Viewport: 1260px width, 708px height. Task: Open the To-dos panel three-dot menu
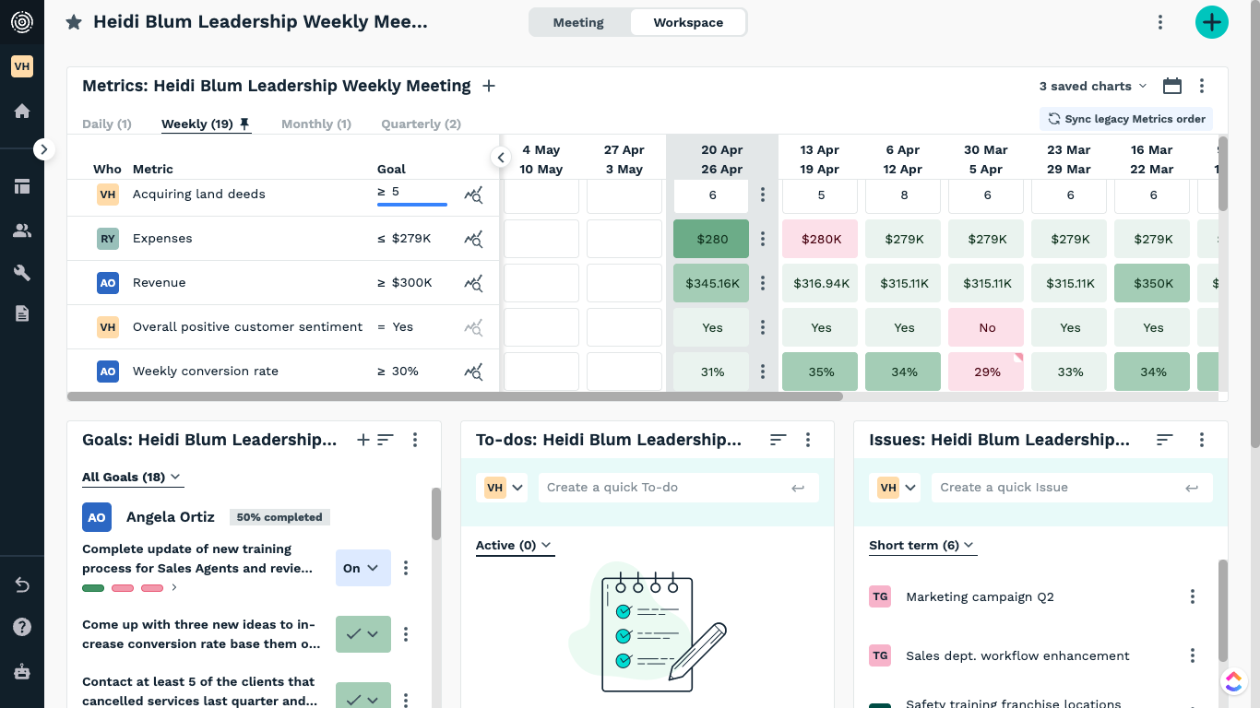pyautogui.click(x=808, y=440)
